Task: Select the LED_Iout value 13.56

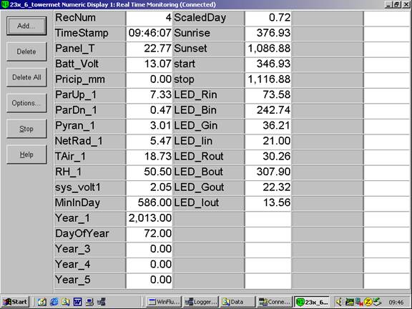Action: tap(268, 203)
